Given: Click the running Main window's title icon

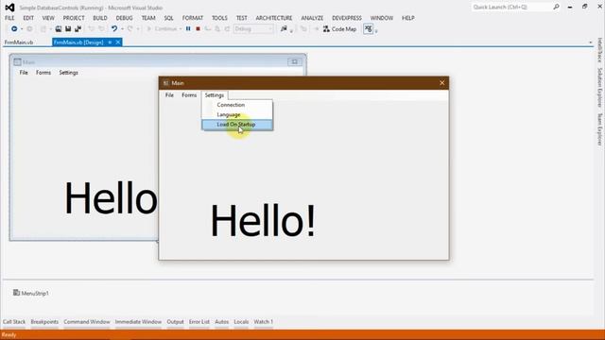Looking at the screenshot, I should [166, 83].
